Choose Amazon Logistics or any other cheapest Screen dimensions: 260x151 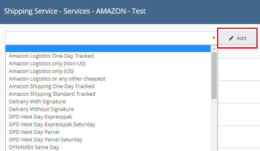(57, 79)
